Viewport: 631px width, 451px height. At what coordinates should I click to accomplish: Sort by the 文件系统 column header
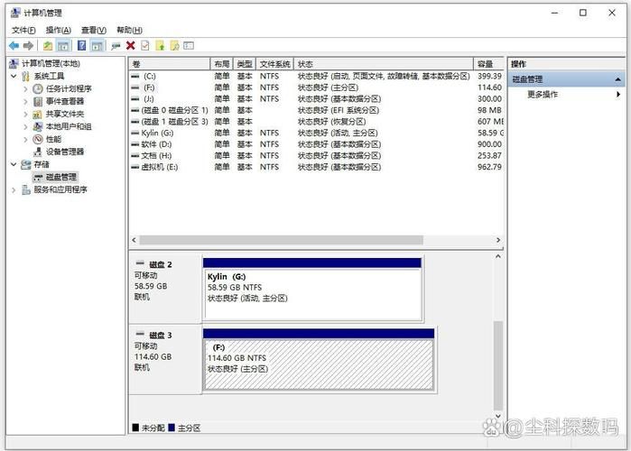[274, 64]
